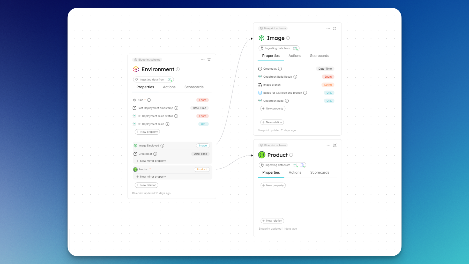This screenshot has width=469, height=264.
Task: Click the orange Product relation pill
Action: [202, 169]
